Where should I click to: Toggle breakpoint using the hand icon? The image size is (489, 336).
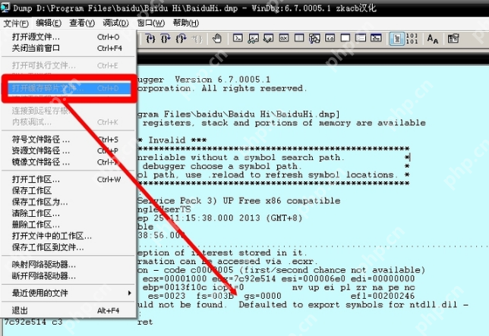(217, 39)
